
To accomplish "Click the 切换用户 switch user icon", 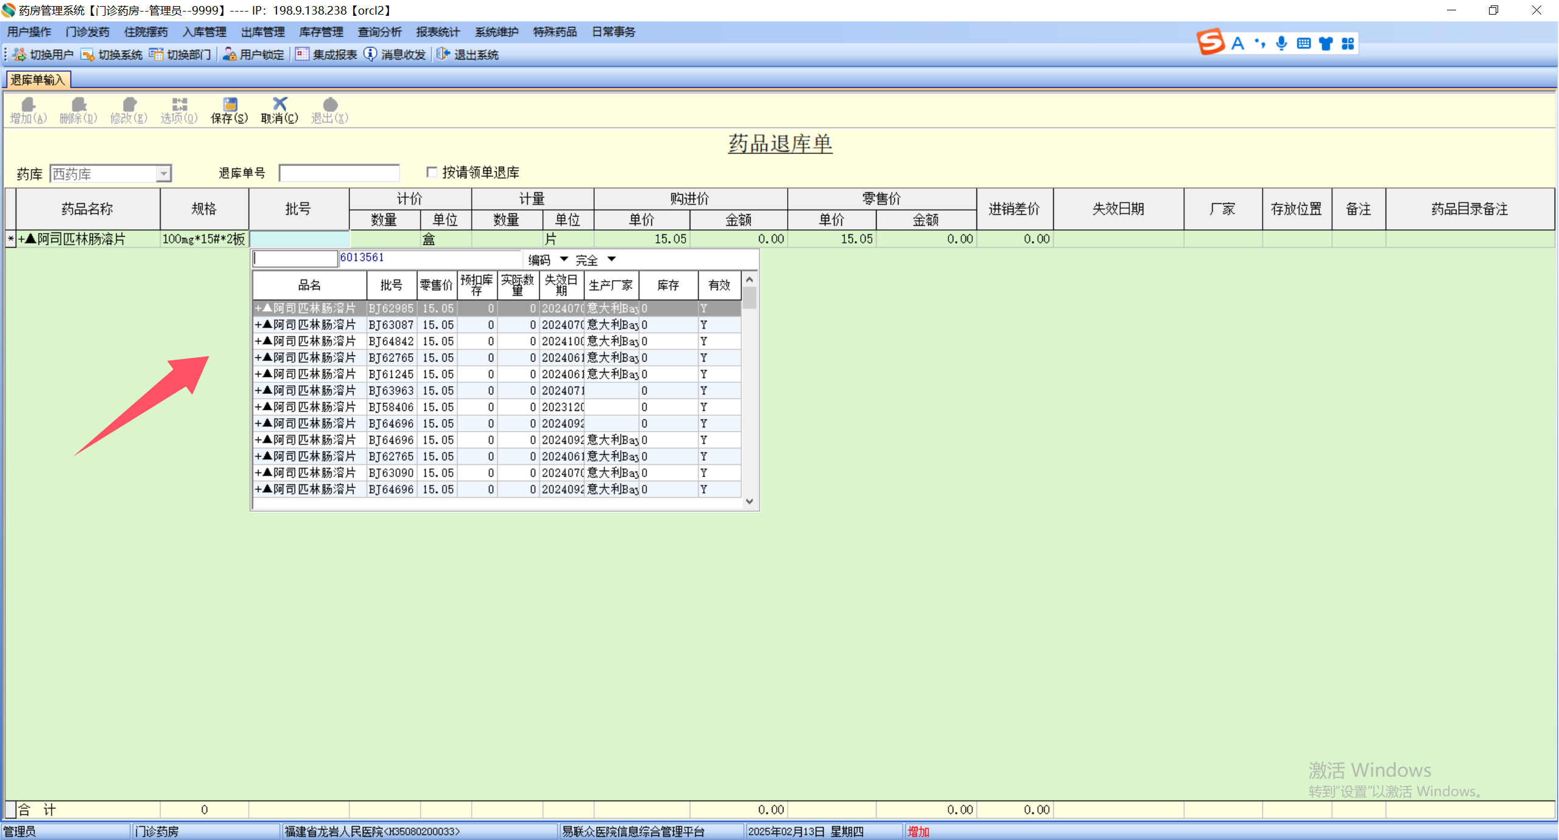I will click(x=19, y=55).
